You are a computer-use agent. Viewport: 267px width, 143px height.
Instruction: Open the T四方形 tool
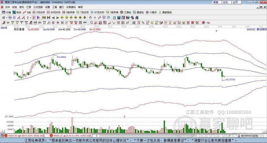[x=83, y=12]
